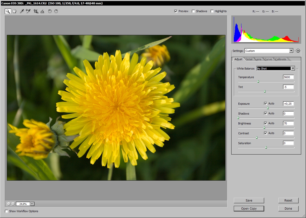Viewport: 306px width, 218px height.
Task: Click the Temperature value field
Action: point(288,77)
